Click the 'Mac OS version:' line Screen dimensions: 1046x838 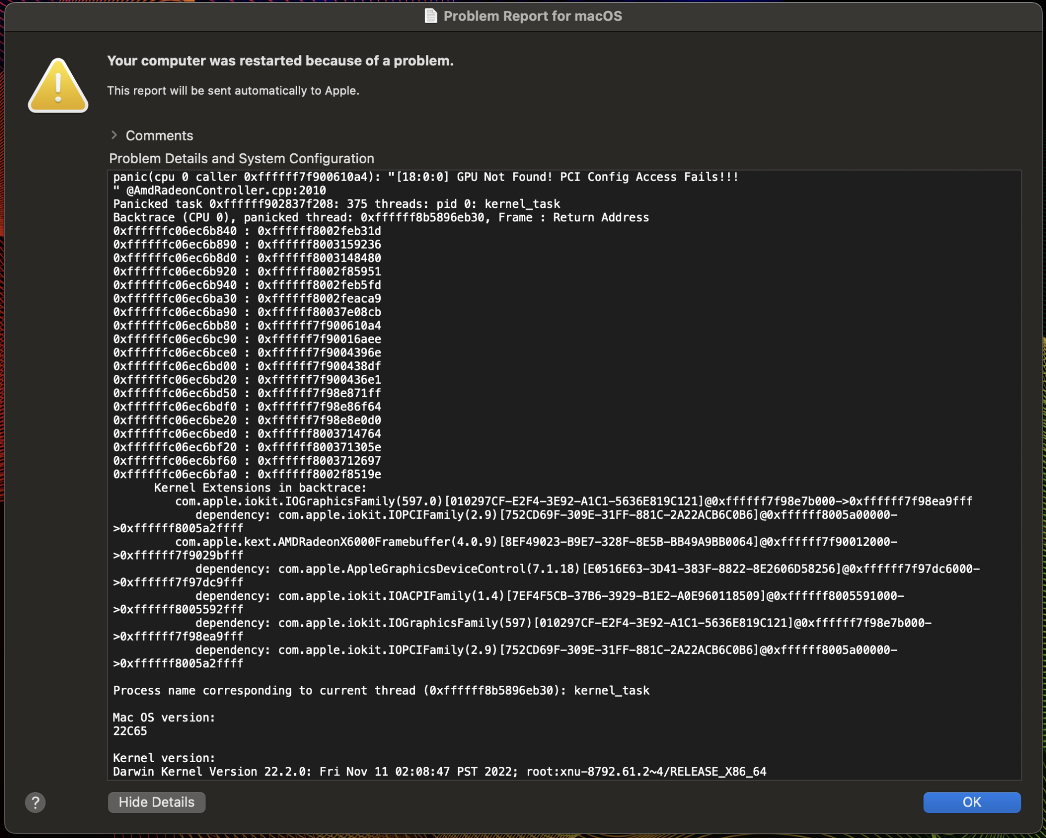coord(164,718)
